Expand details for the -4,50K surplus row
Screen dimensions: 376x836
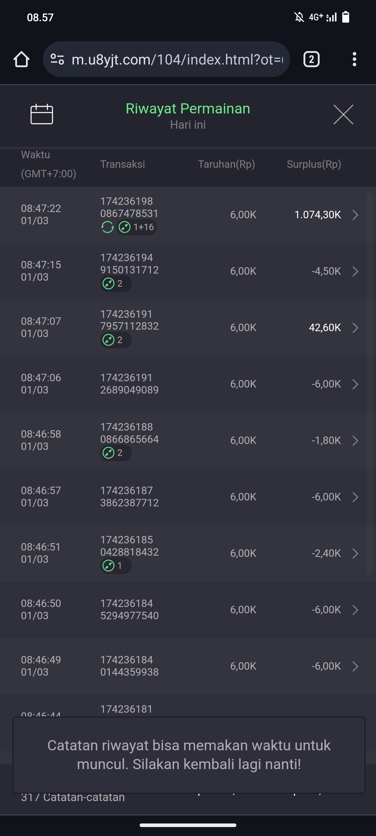[355, 271]
